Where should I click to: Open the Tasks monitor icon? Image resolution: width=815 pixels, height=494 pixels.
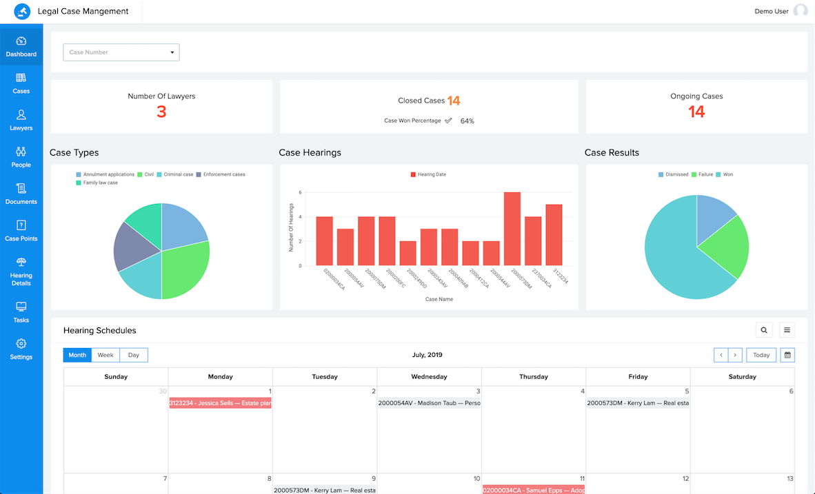pos(21,307)
